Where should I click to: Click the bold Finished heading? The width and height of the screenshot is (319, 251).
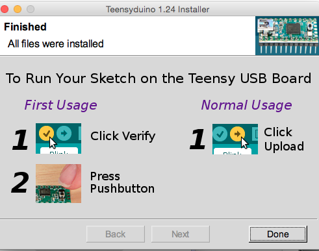(25, 27)
